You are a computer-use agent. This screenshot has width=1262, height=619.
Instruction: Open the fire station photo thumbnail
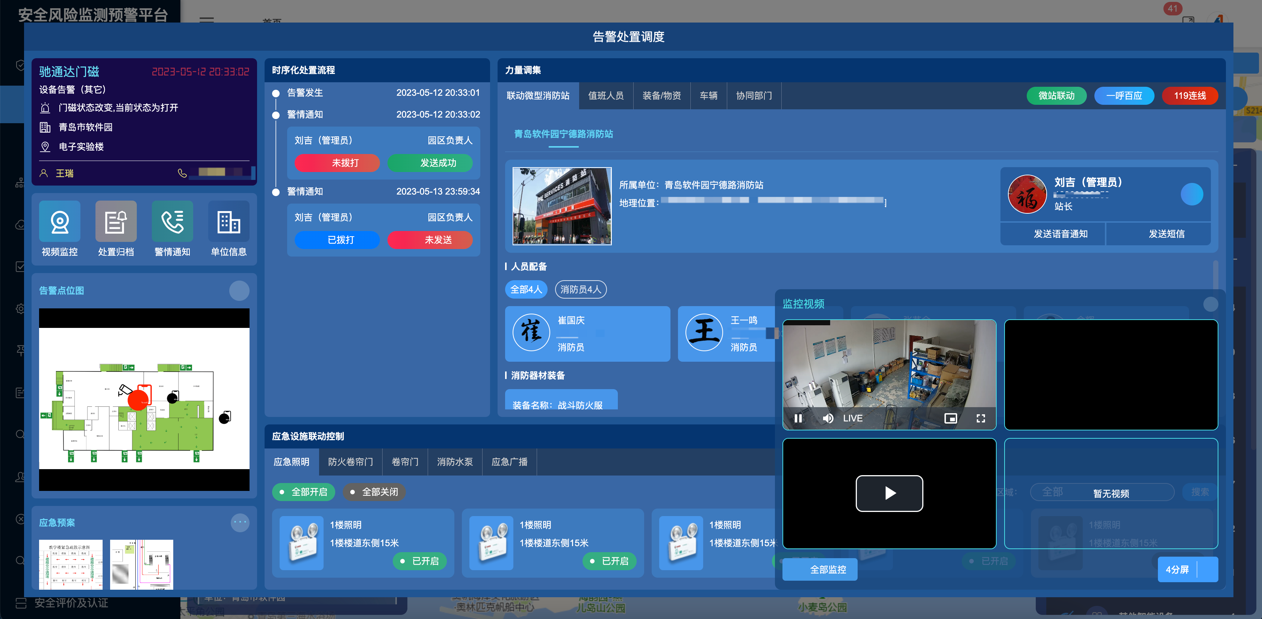562,206
